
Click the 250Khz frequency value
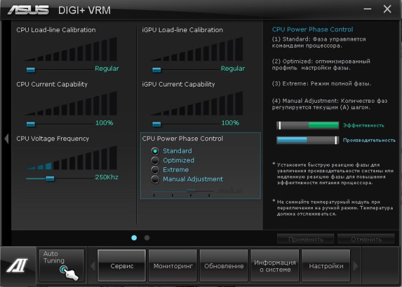click(107, 177)
